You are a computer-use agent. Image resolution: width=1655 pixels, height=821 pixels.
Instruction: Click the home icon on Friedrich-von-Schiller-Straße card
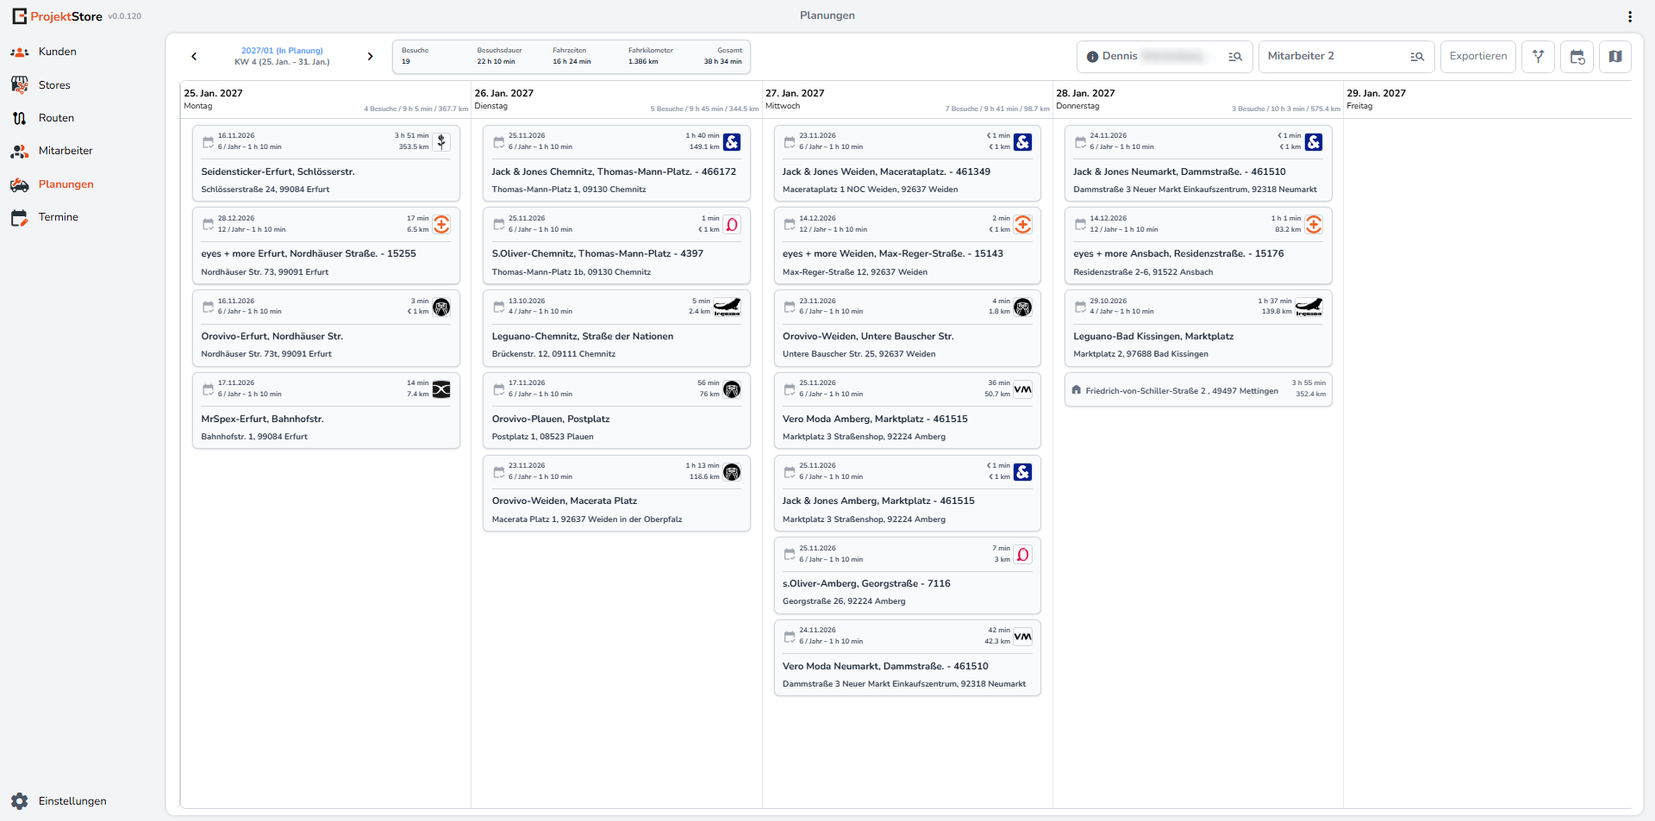click(1077, 390)
